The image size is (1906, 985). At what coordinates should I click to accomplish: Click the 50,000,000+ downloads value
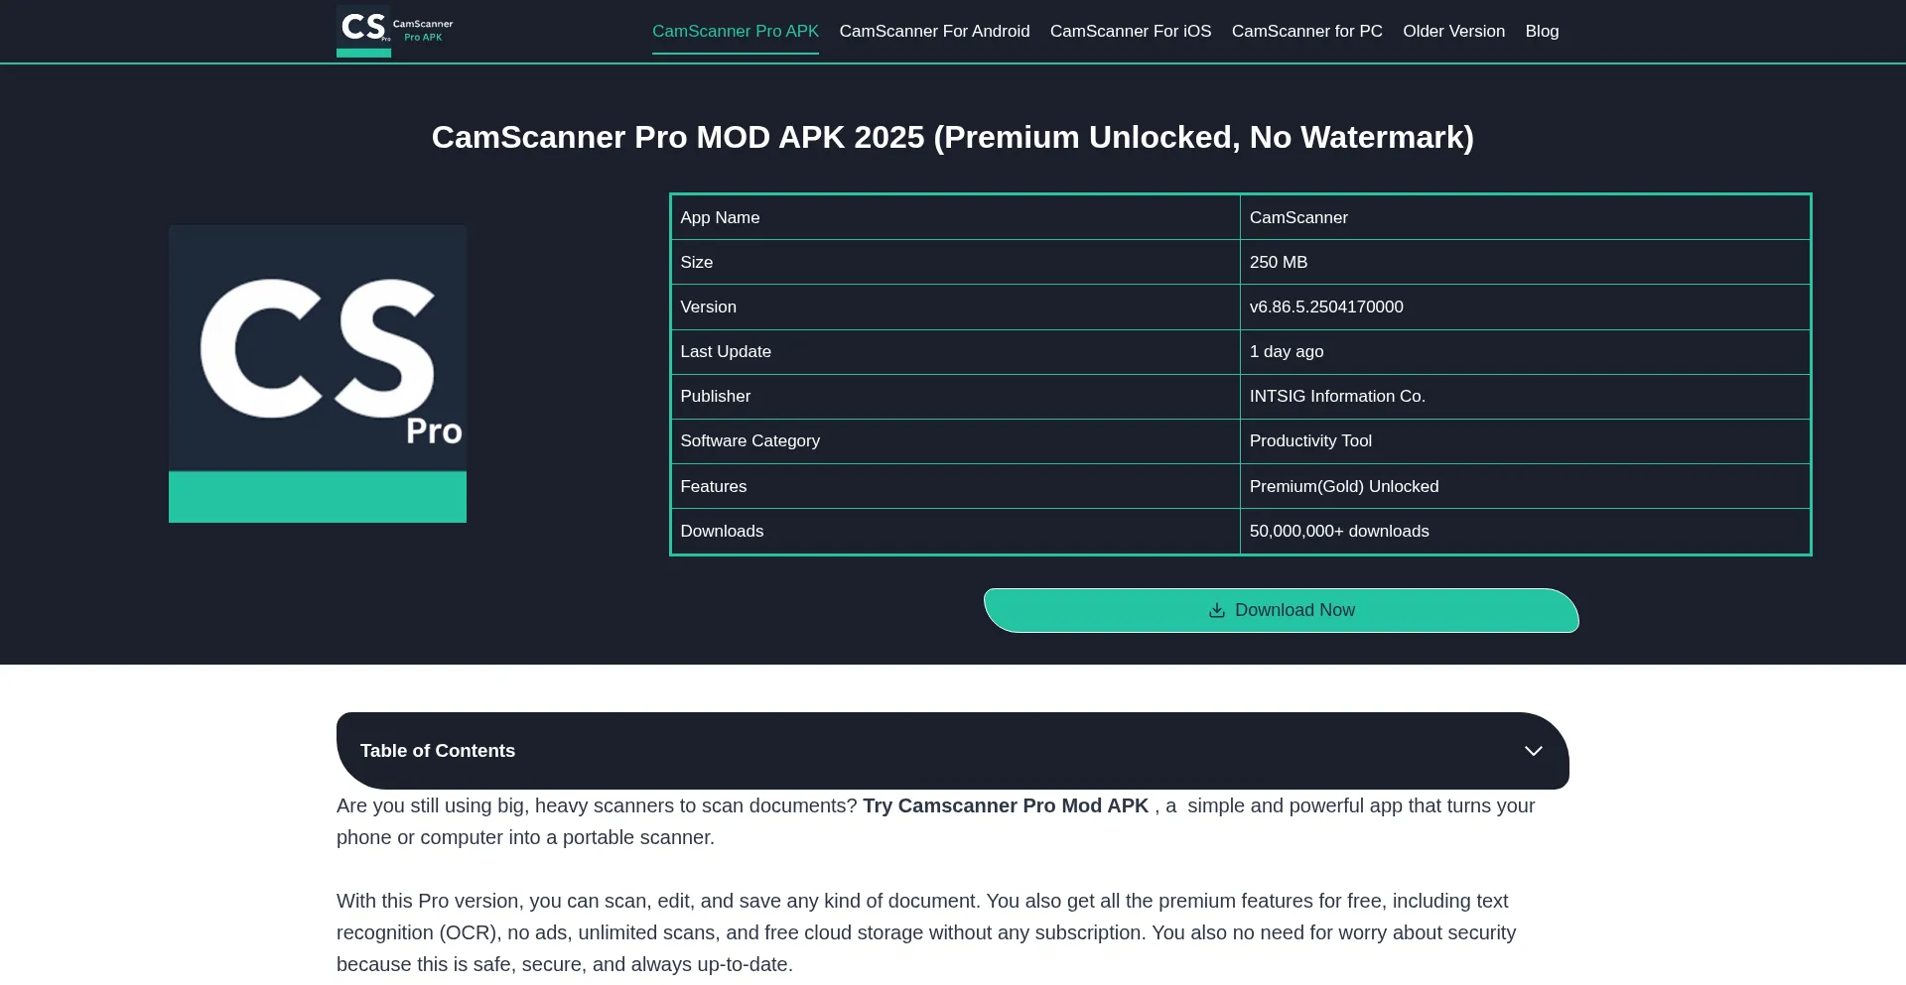(x=1338, y=531)
